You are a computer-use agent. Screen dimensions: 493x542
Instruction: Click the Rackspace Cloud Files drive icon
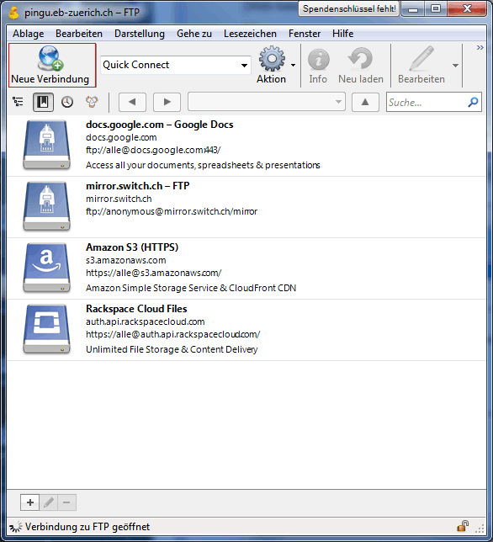click(46, 329)
